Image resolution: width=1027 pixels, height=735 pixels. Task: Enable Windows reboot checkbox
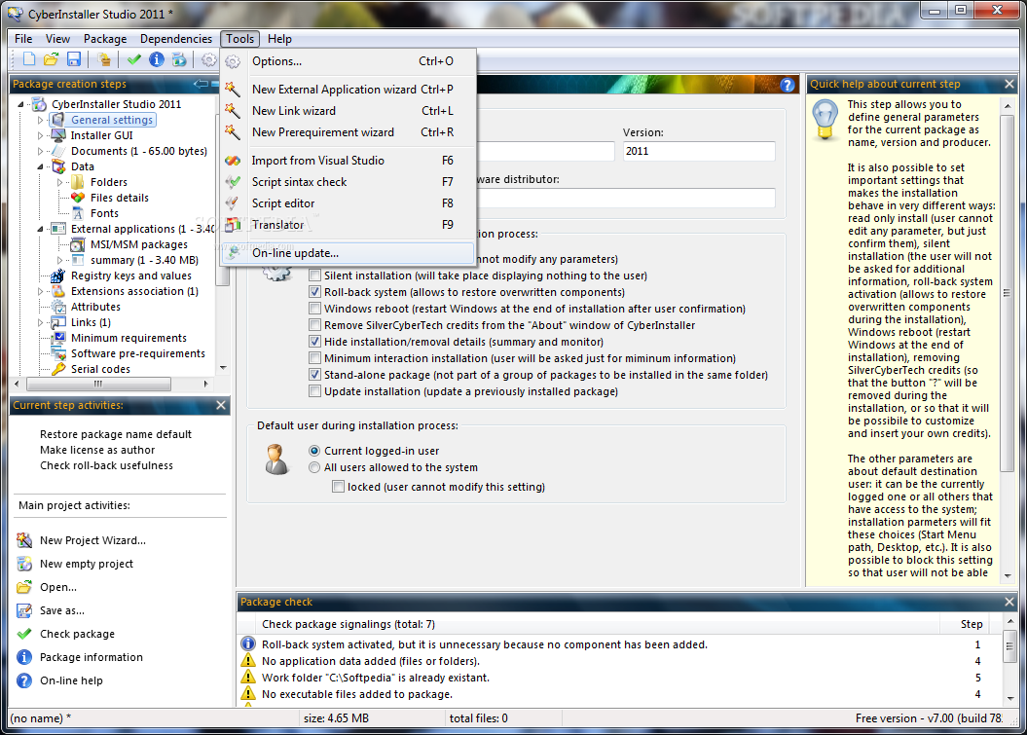pos(315,308)
